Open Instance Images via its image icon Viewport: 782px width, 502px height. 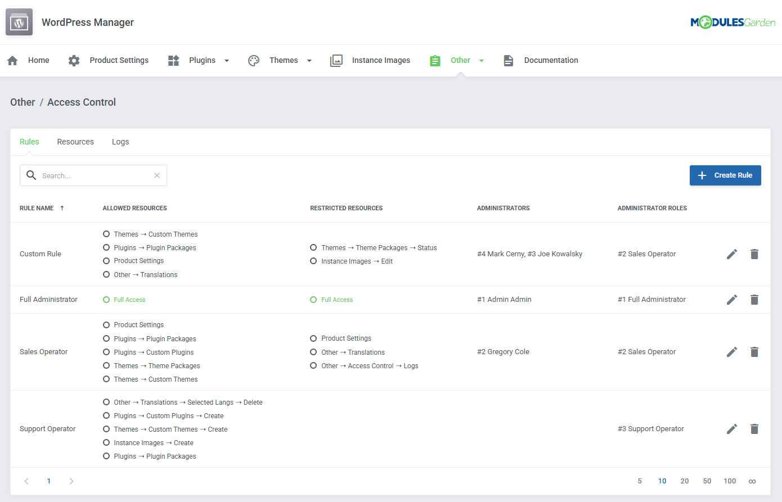(x=336, y=60)
